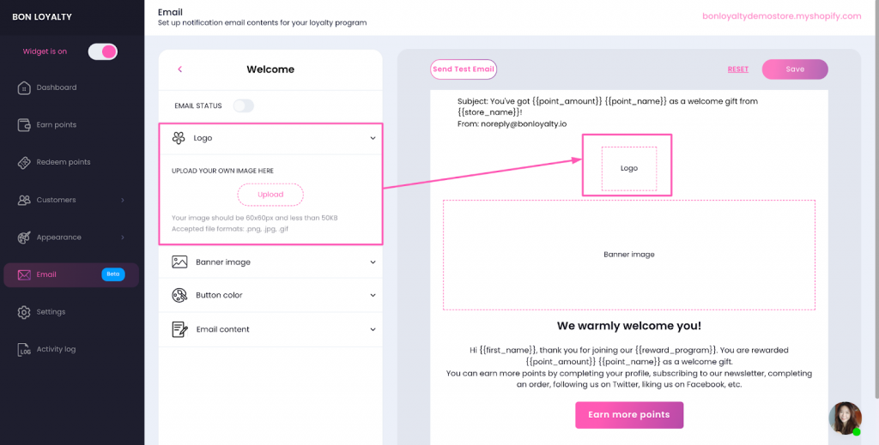The height and width of the screenshot is (445, 879).
Task: Click the Activity log icon
Action: point(24,349)
